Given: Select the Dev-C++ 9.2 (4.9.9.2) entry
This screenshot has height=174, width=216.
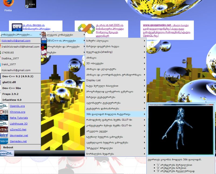Looking at the screenshot, I should (21, 76).
